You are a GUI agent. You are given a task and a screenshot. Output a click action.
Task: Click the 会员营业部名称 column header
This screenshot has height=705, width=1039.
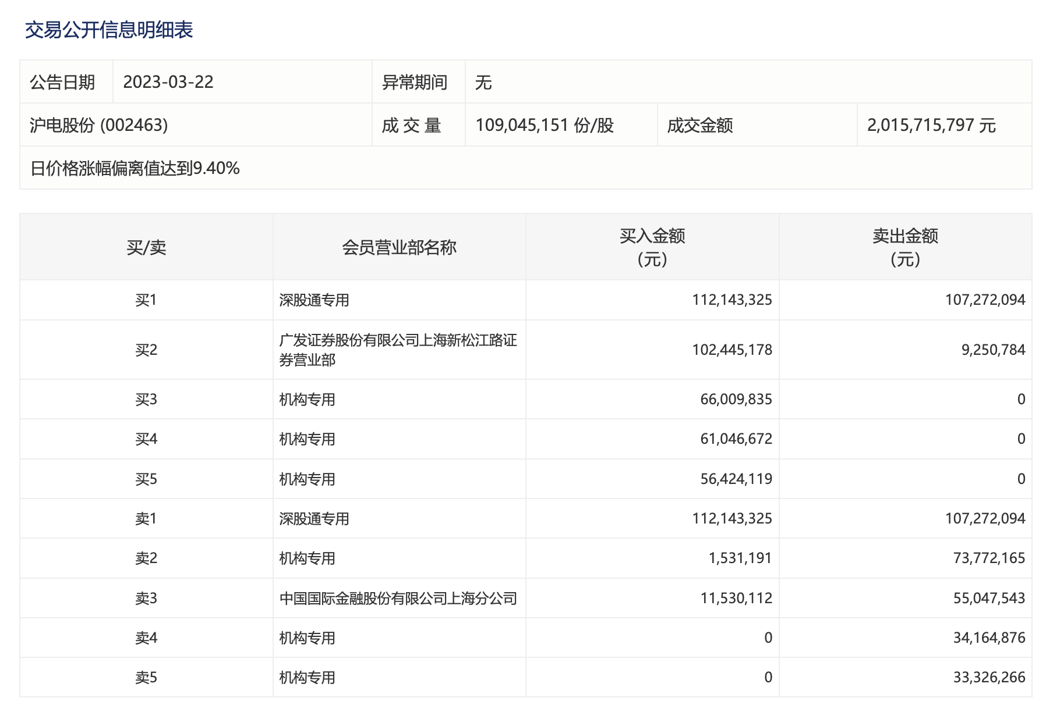tap(399, 247)
